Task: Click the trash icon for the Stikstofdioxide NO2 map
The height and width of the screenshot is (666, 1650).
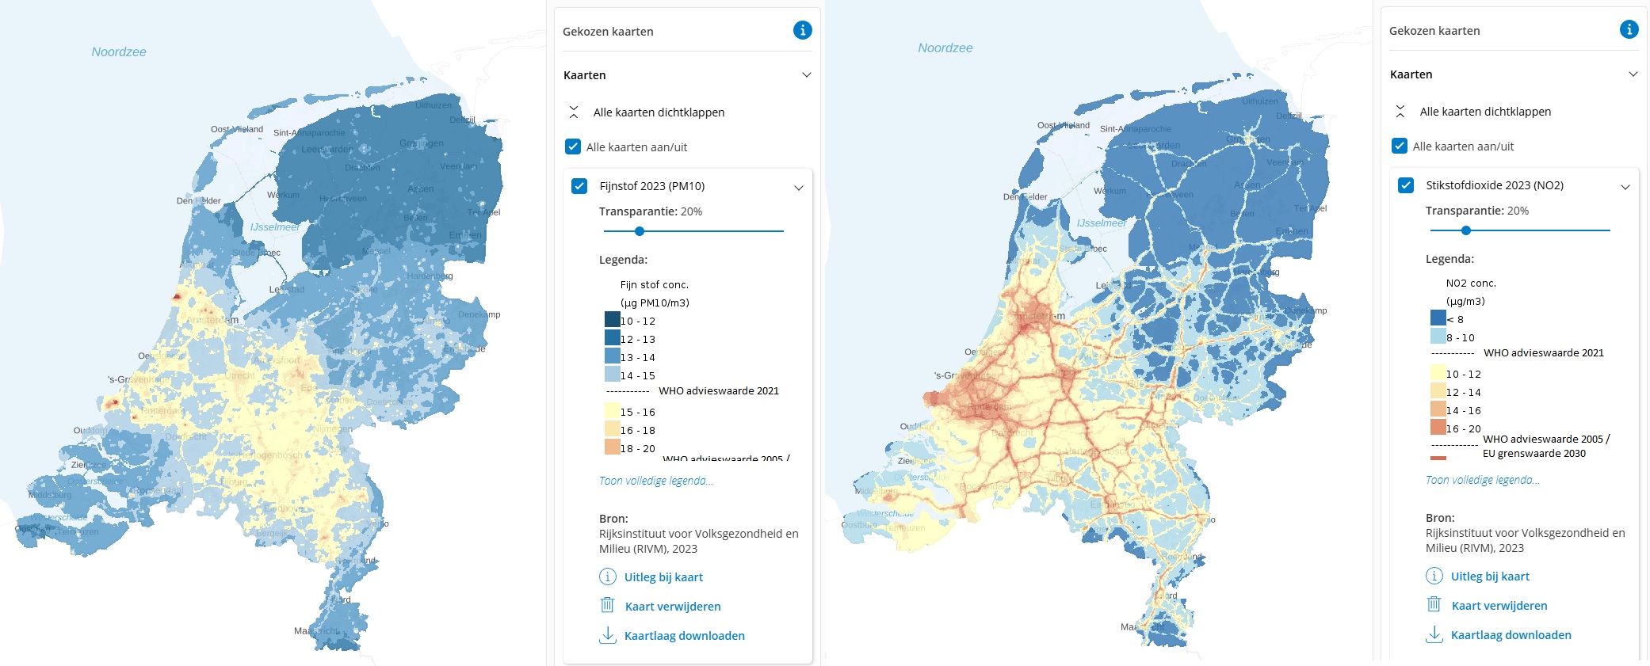Action: point(1434,605)
